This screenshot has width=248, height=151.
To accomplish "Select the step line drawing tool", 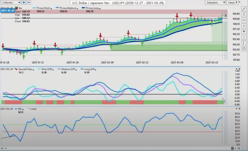I will tap(244, 37).
